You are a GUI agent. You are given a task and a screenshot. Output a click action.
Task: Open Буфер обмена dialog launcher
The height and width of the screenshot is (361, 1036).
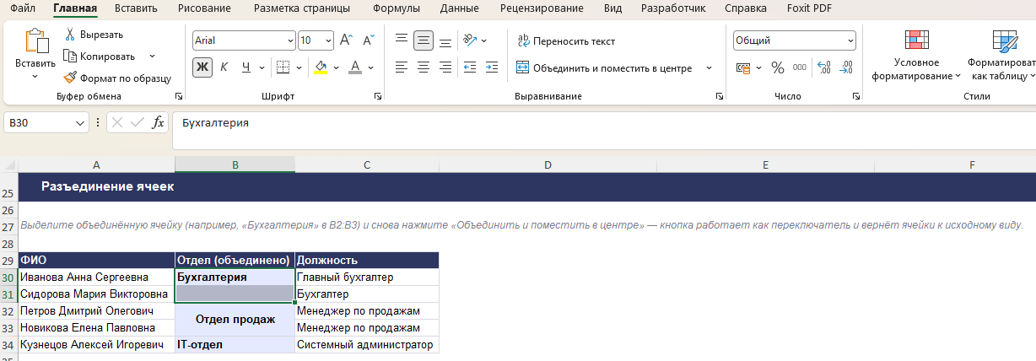pos(179,97)
